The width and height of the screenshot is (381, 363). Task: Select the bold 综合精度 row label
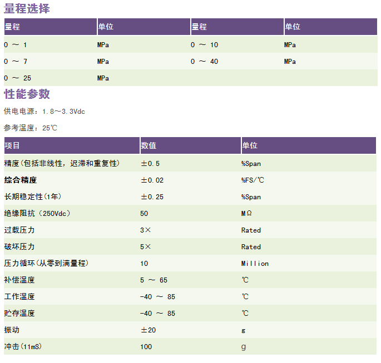tap(20, 180)
